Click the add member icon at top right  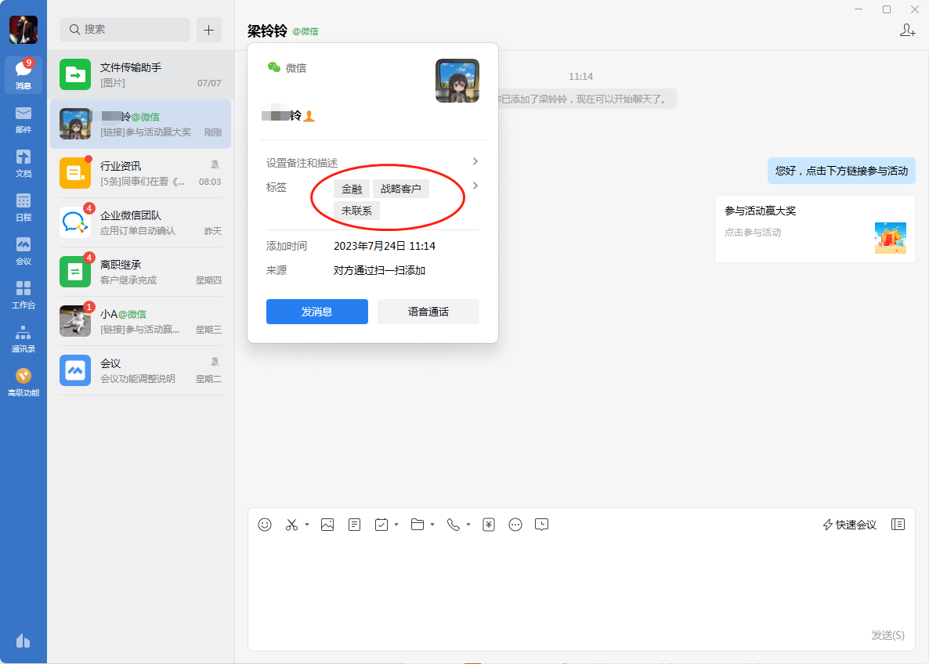[907, 30]
